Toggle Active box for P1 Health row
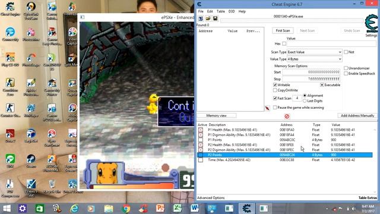 (201, 130)
